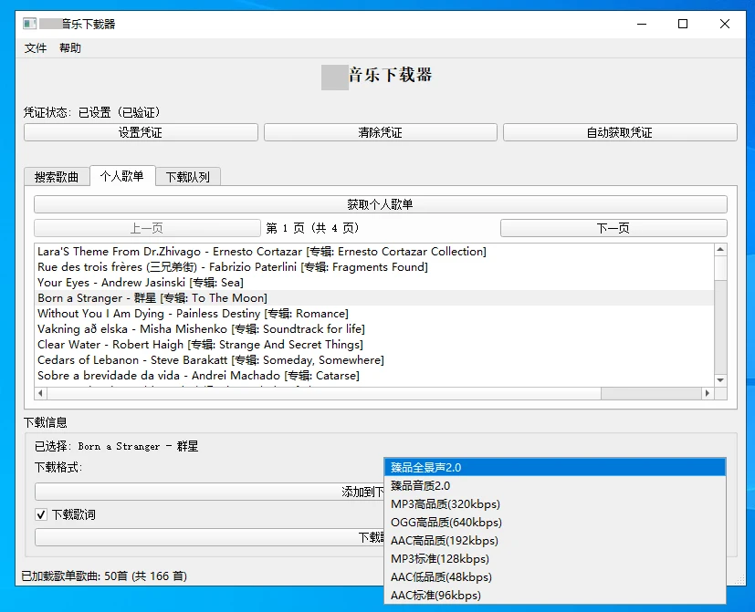Viewport: 755px width, 612px height.
Task: Click the list scroll down arrow
Action: pos(720,379)
